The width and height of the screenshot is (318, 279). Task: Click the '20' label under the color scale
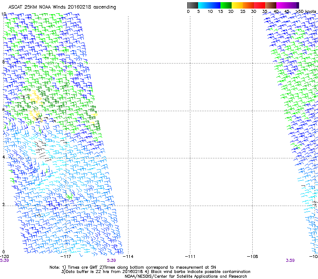pos(231,12)
